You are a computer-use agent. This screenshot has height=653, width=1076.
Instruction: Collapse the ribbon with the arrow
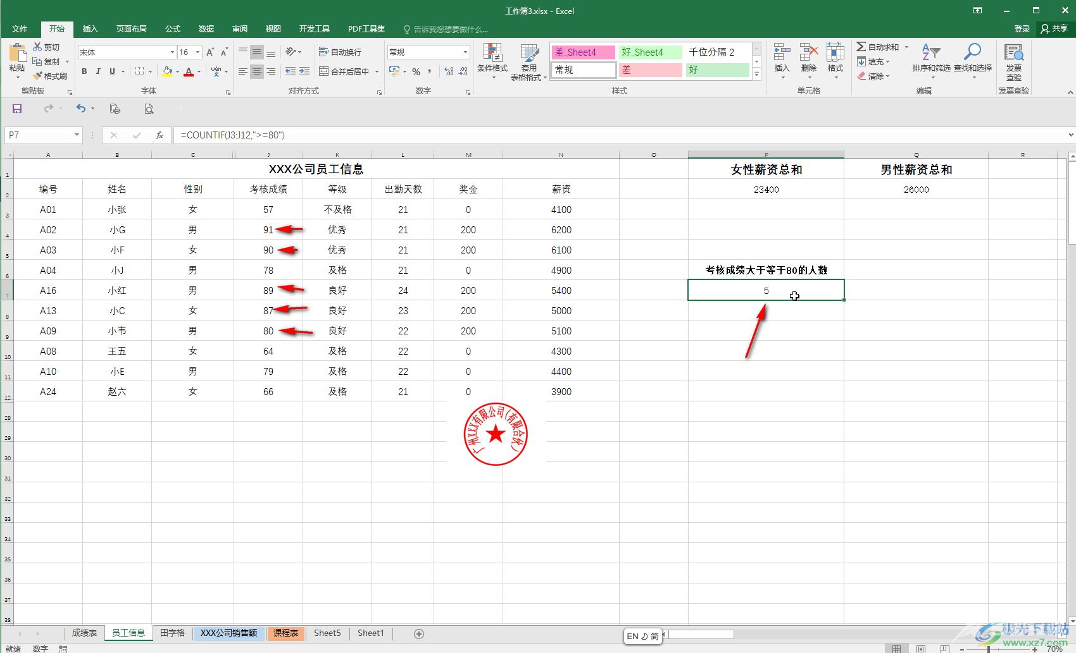pyautogui.click(x=1070, y=92)
